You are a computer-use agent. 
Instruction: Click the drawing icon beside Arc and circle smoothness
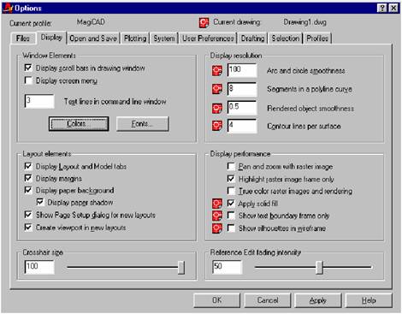coord(217,70)
